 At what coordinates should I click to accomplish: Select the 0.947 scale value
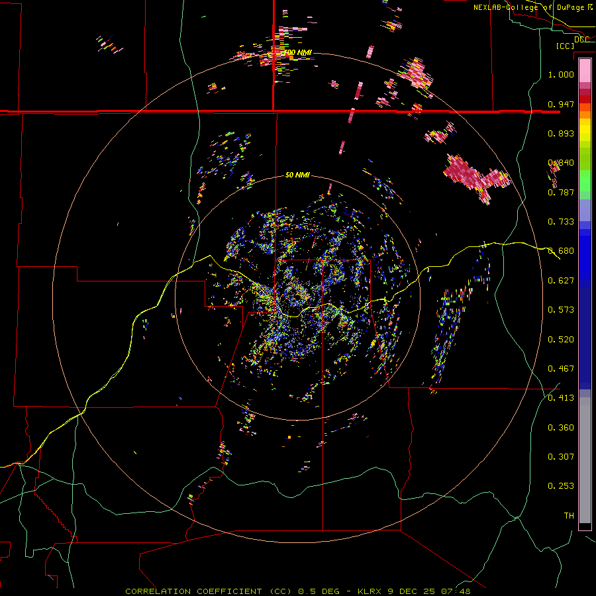click(x=561, y=104)
